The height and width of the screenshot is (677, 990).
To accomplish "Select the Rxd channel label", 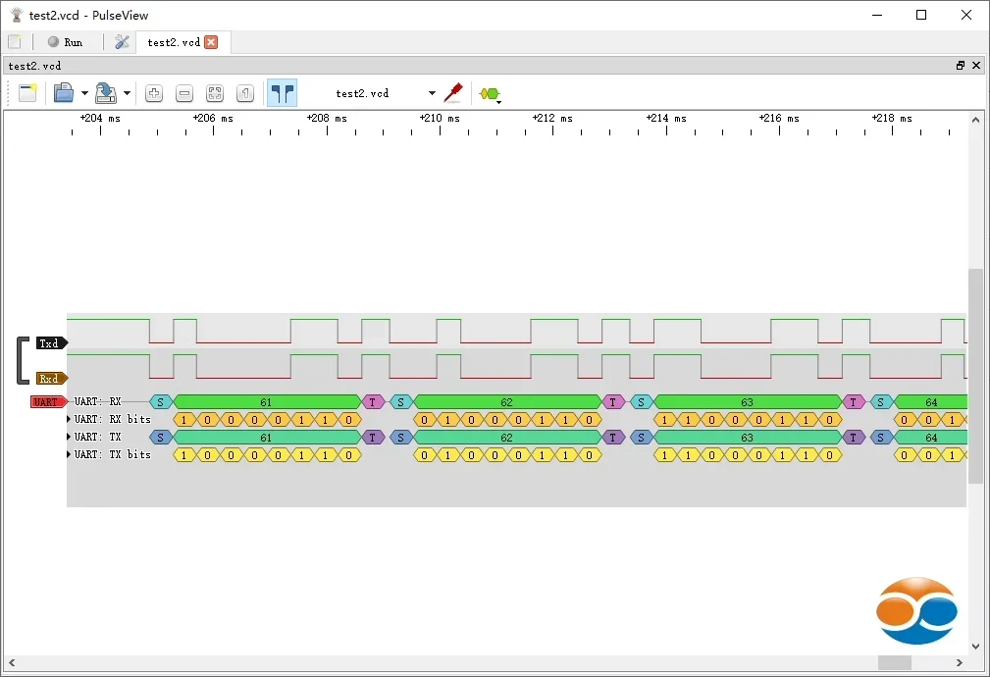I will [52, 379].
